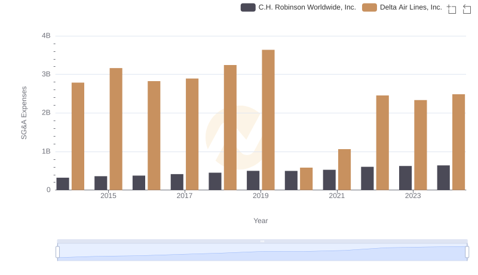This screenshot has width=478, height=275.
Task: Click the dark C.H. Robinson legend swatch
Action: click(x=248, y=7)
